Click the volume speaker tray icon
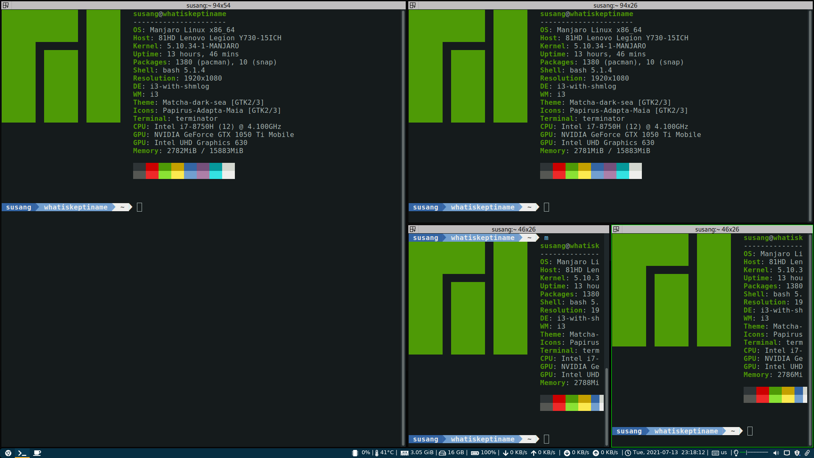The width and height of the screenshot is (814, 458). (x=776, y=453)
